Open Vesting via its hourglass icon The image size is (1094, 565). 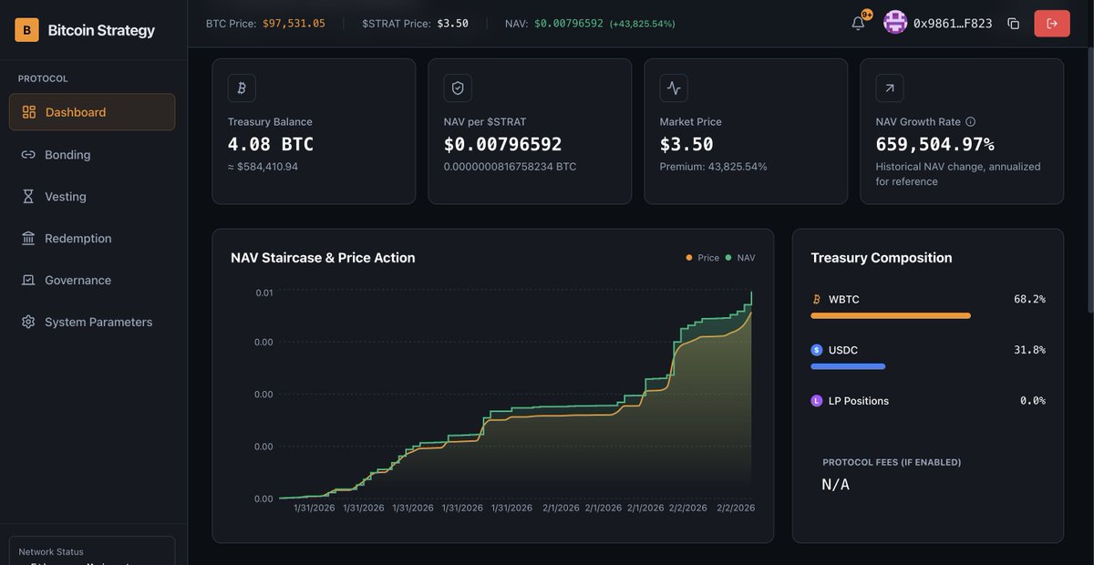tap(27, 196)
